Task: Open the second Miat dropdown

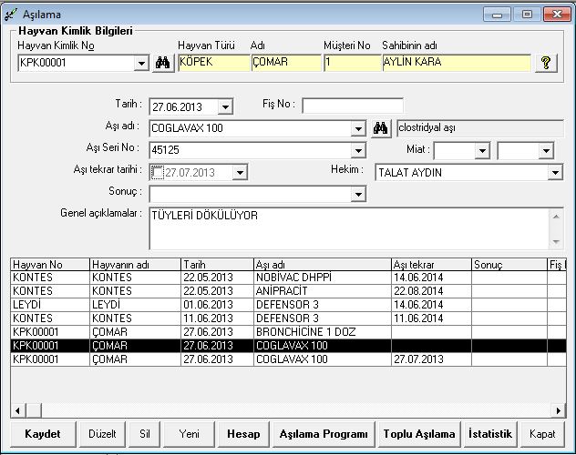Action: point(546,151)
